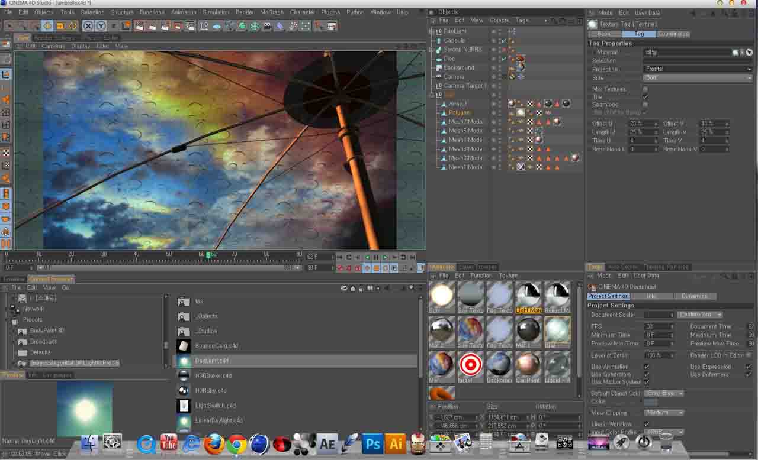Screen dimensions: 758x460
Task: Toggle Use Motion System checkbox
Action: (x=646, y=382)
